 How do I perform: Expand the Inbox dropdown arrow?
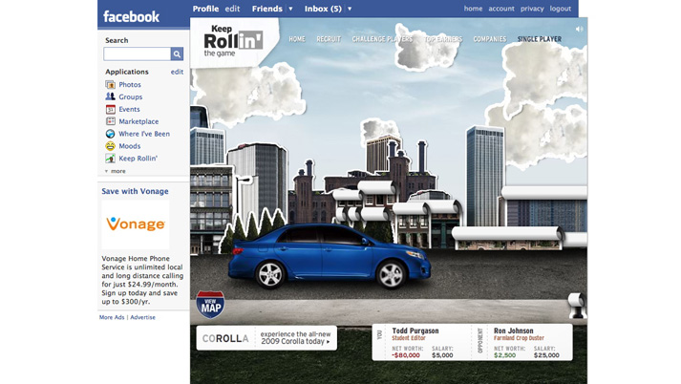pos(350,9)
